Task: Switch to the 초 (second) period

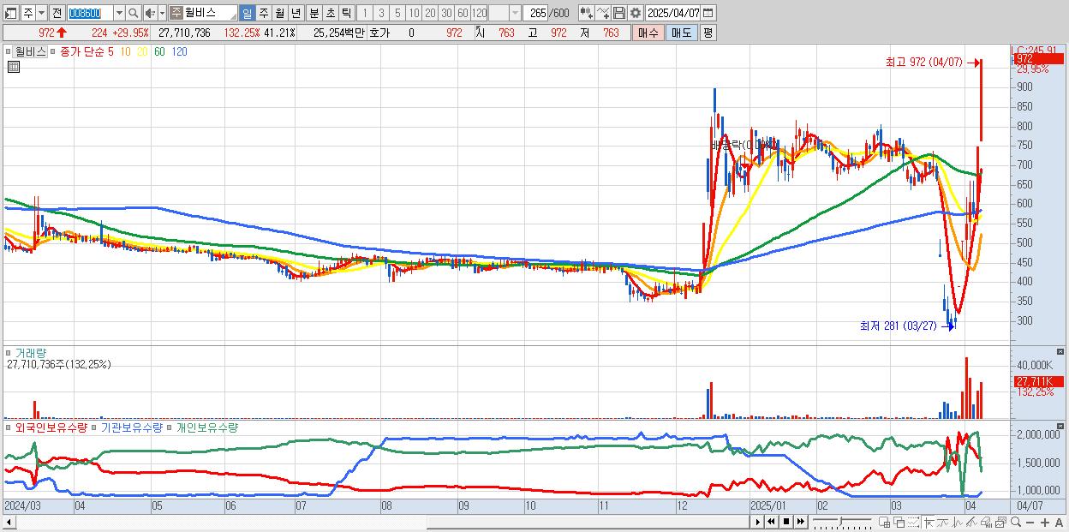Action: [x=330, y=13]
